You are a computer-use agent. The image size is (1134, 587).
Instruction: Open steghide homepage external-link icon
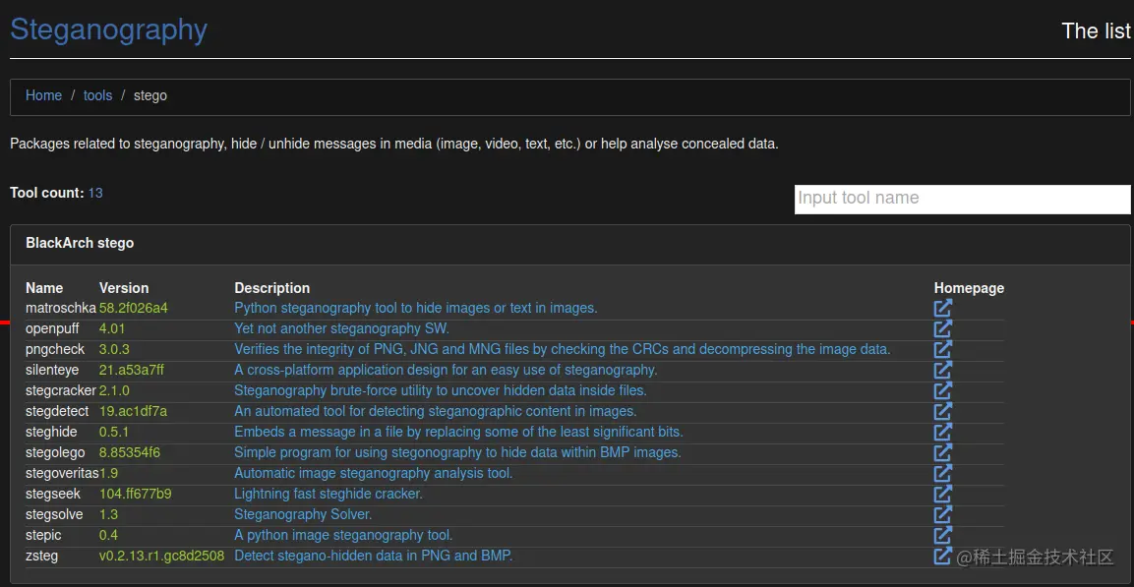pos(943,432)
